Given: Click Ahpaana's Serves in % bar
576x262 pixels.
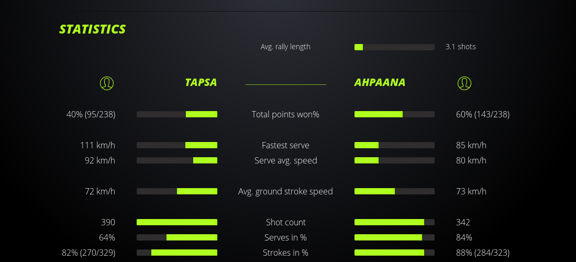Looking at the screenshot, I should point(394,237).
